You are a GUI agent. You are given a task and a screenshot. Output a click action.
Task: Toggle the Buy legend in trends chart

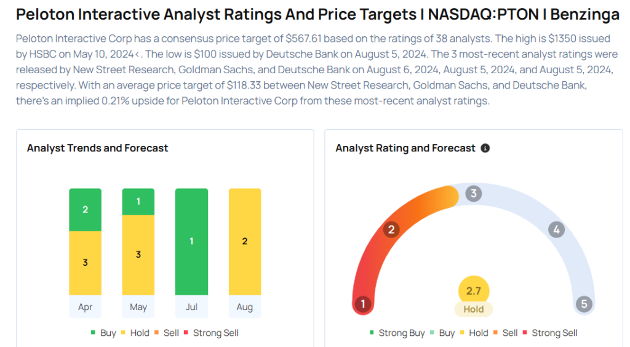click(103, 333)
